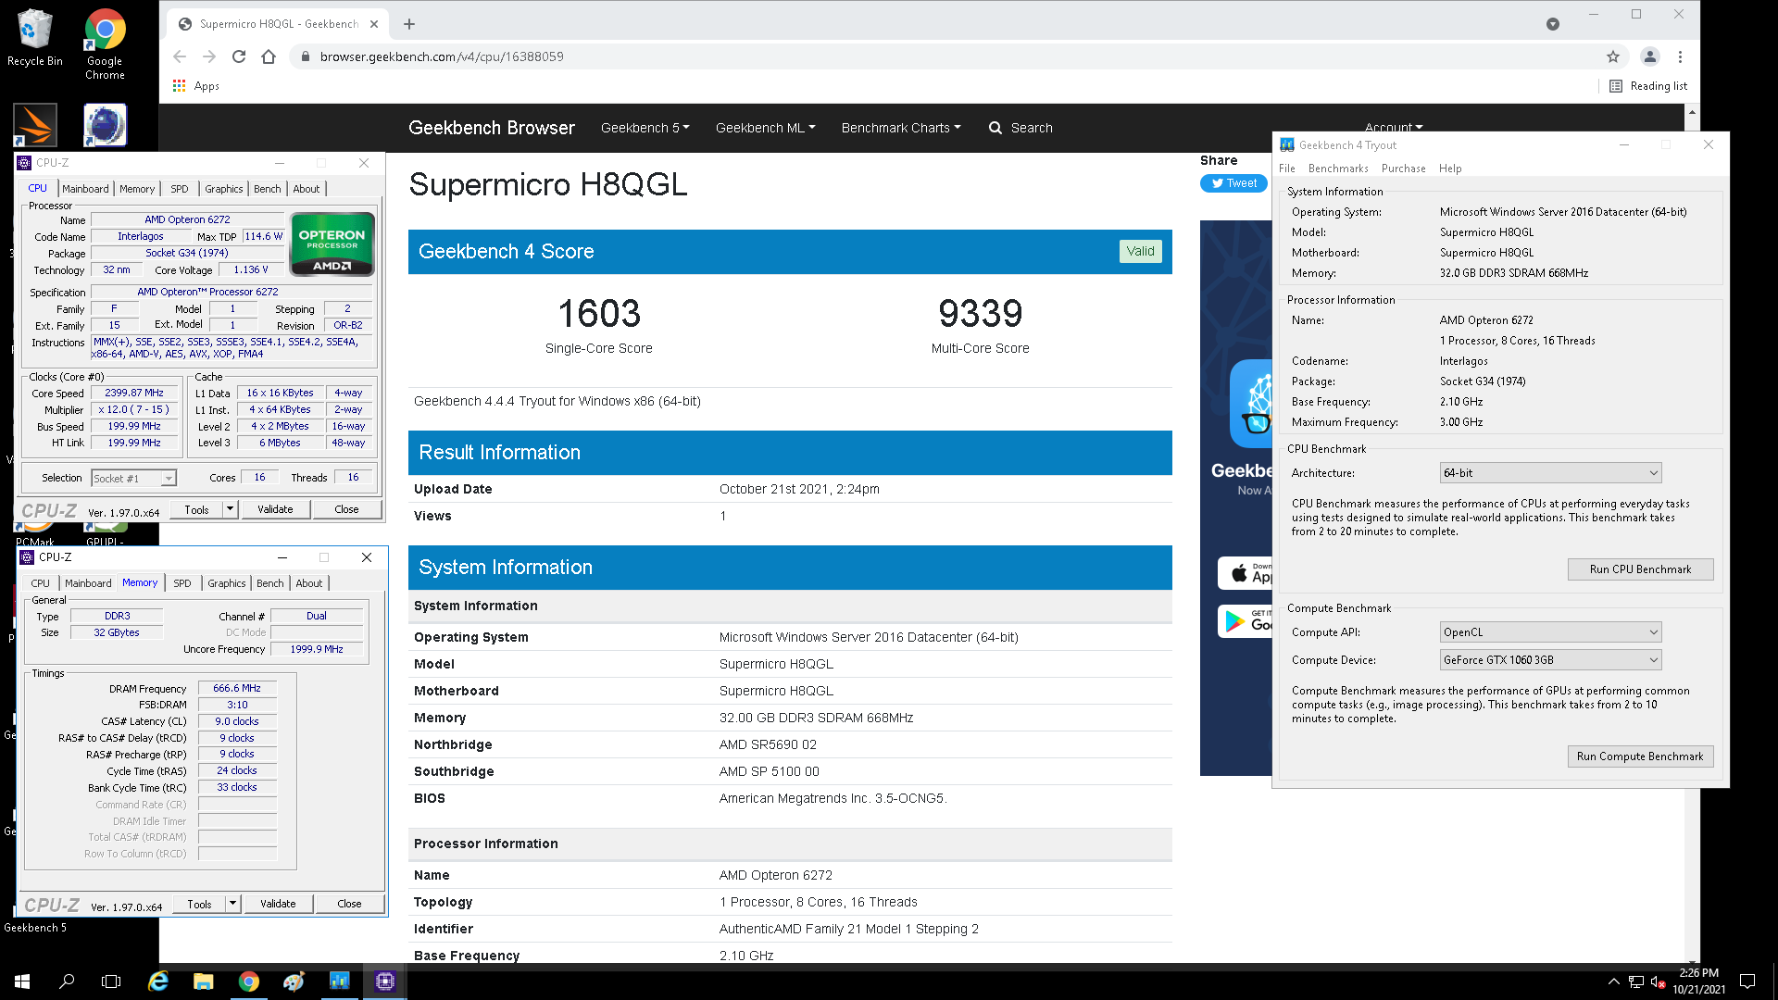
Task: Click the Chrome back arrow
Action: click(x=180, y=56)
